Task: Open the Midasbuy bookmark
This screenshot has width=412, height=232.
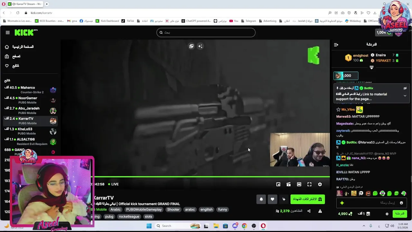Action: [353, 21]
